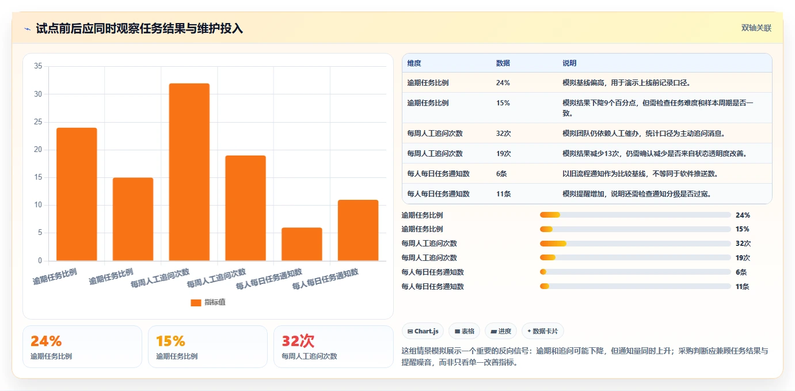Click the y-axis tick label 35

(38, 66)
